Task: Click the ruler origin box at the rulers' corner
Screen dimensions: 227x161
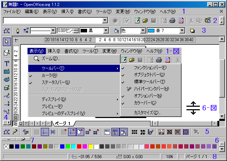Action: [16, 40]
